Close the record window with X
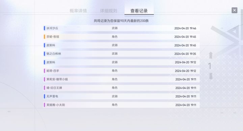The height and width of the screenshot is (131, 243). pos(234,10)
